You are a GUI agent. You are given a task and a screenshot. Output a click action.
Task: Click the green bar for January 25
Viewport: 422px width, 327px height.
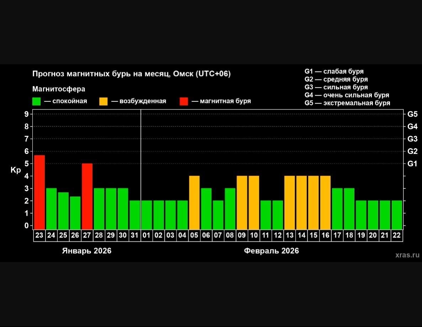coord(63,211)
